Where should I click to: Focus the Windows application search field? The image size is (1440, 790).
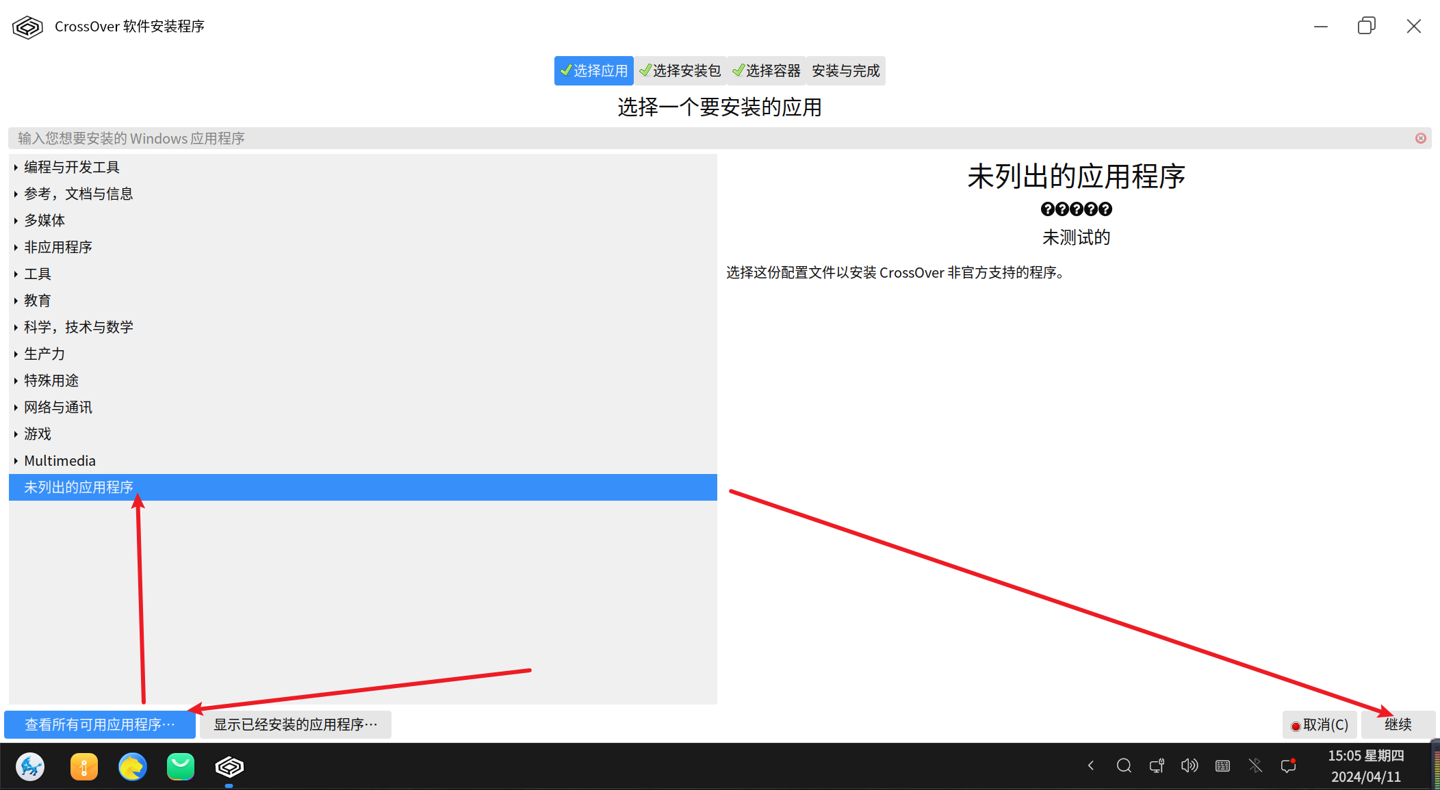(x=684, y=138)
